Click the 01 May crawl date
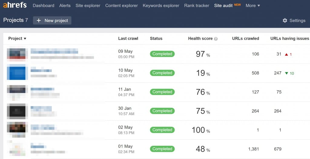The image size is (310, 159). pyautogui.click(x=125, y=146)
